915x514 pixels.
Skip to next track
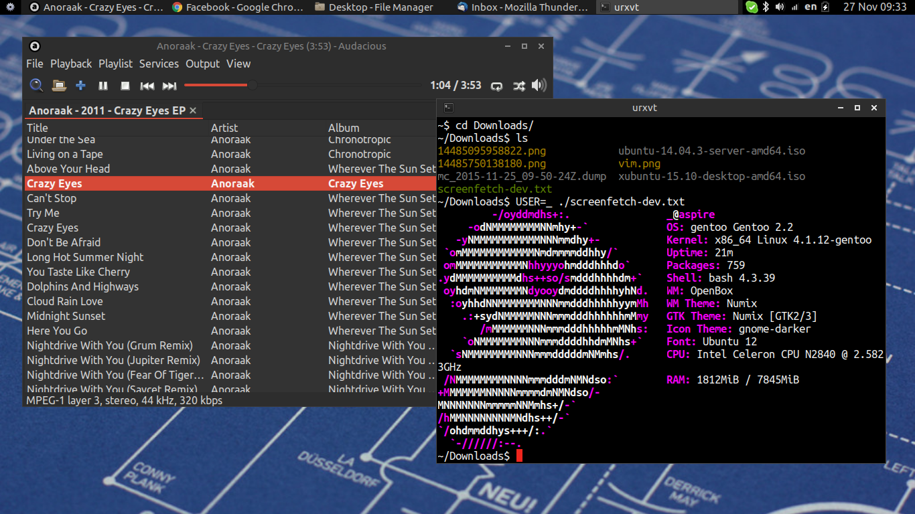tap(169, 86)
